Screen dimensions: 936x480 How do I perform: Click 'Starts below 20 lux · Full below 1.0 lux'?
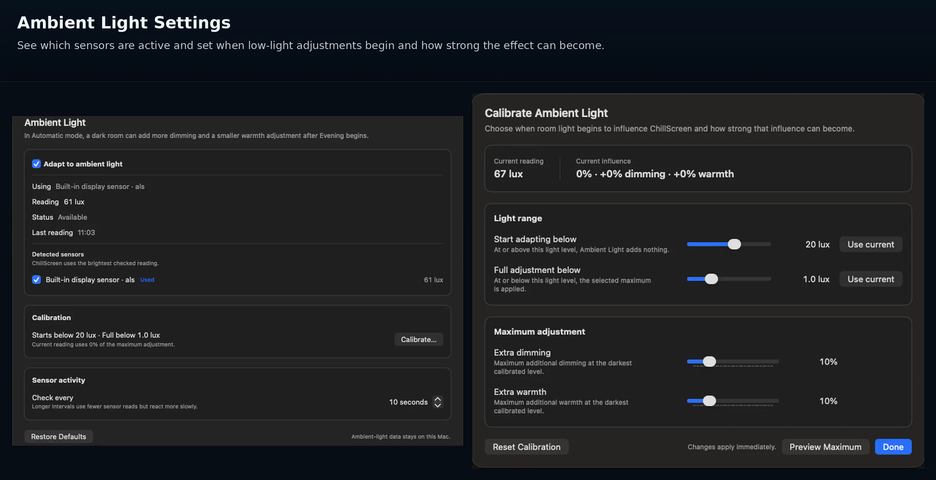click(96, 335)
